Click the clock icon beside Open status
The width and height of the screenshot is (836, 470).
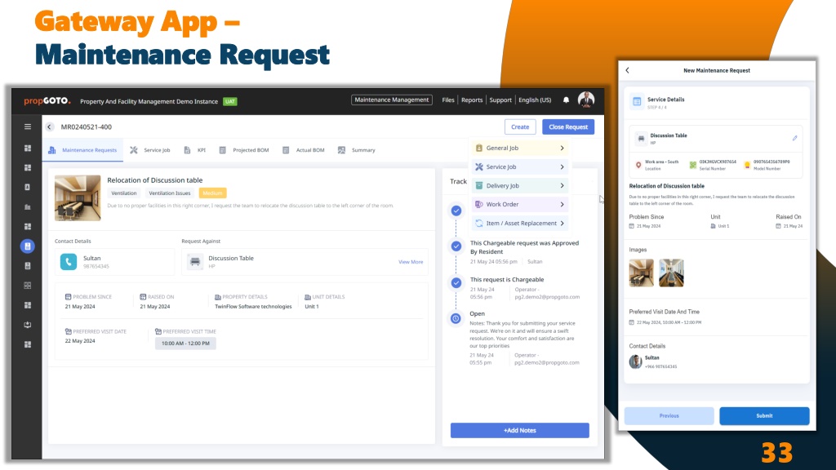pos(456,319)
